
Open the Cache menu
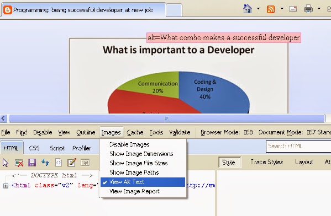point(135,132)
